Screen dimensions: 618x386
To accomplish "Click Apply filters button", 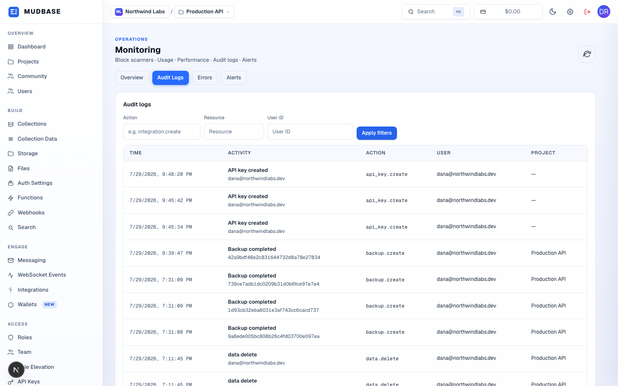I will tap(377, 133).
